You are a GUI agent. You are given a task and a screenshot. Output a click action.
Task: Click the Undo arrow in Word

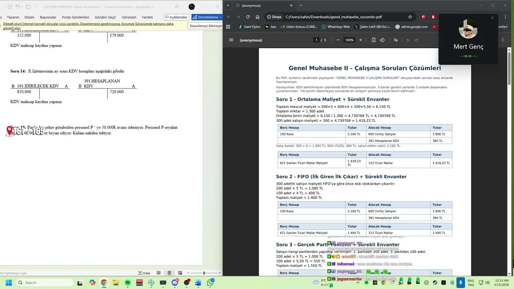point(18,7)
